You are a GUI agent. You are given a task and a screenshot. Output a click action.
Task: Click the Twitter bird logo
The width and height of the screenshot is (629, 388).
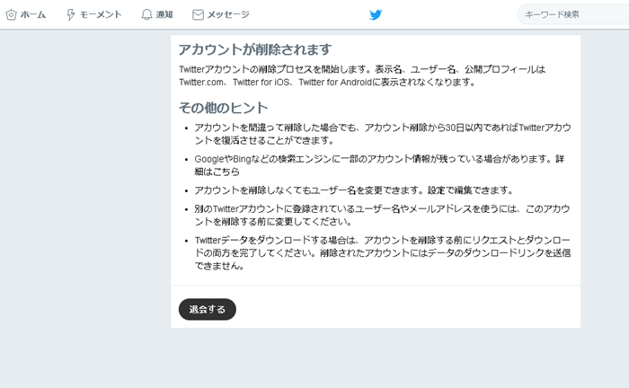[x=376, y=15]
